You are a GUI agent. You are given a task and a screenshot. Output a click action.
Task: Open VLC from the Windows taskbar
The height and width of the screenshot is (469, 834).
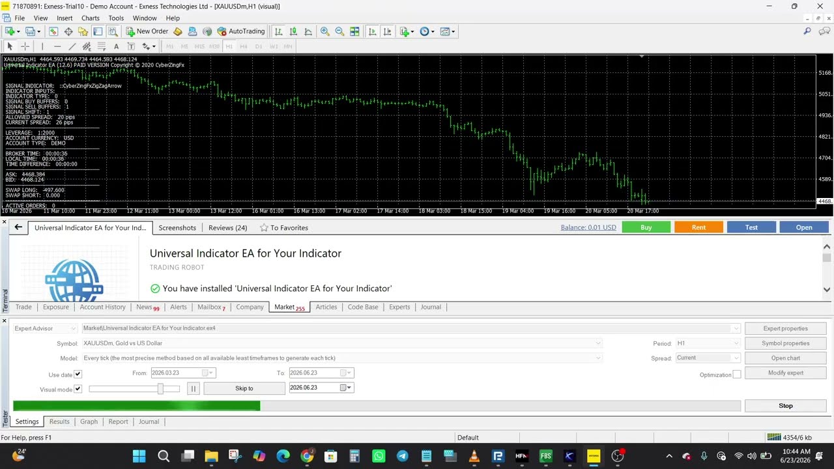pos(474,456)
